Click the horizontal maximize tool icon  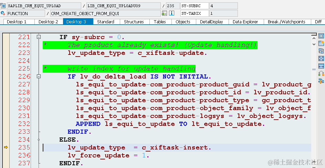tap(321, 66)
